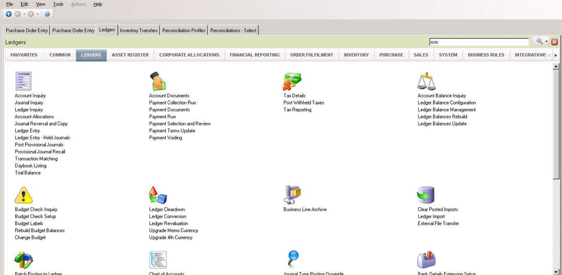Open the Payment Collection Run link
562x275 pixels.
click(173, 102)
